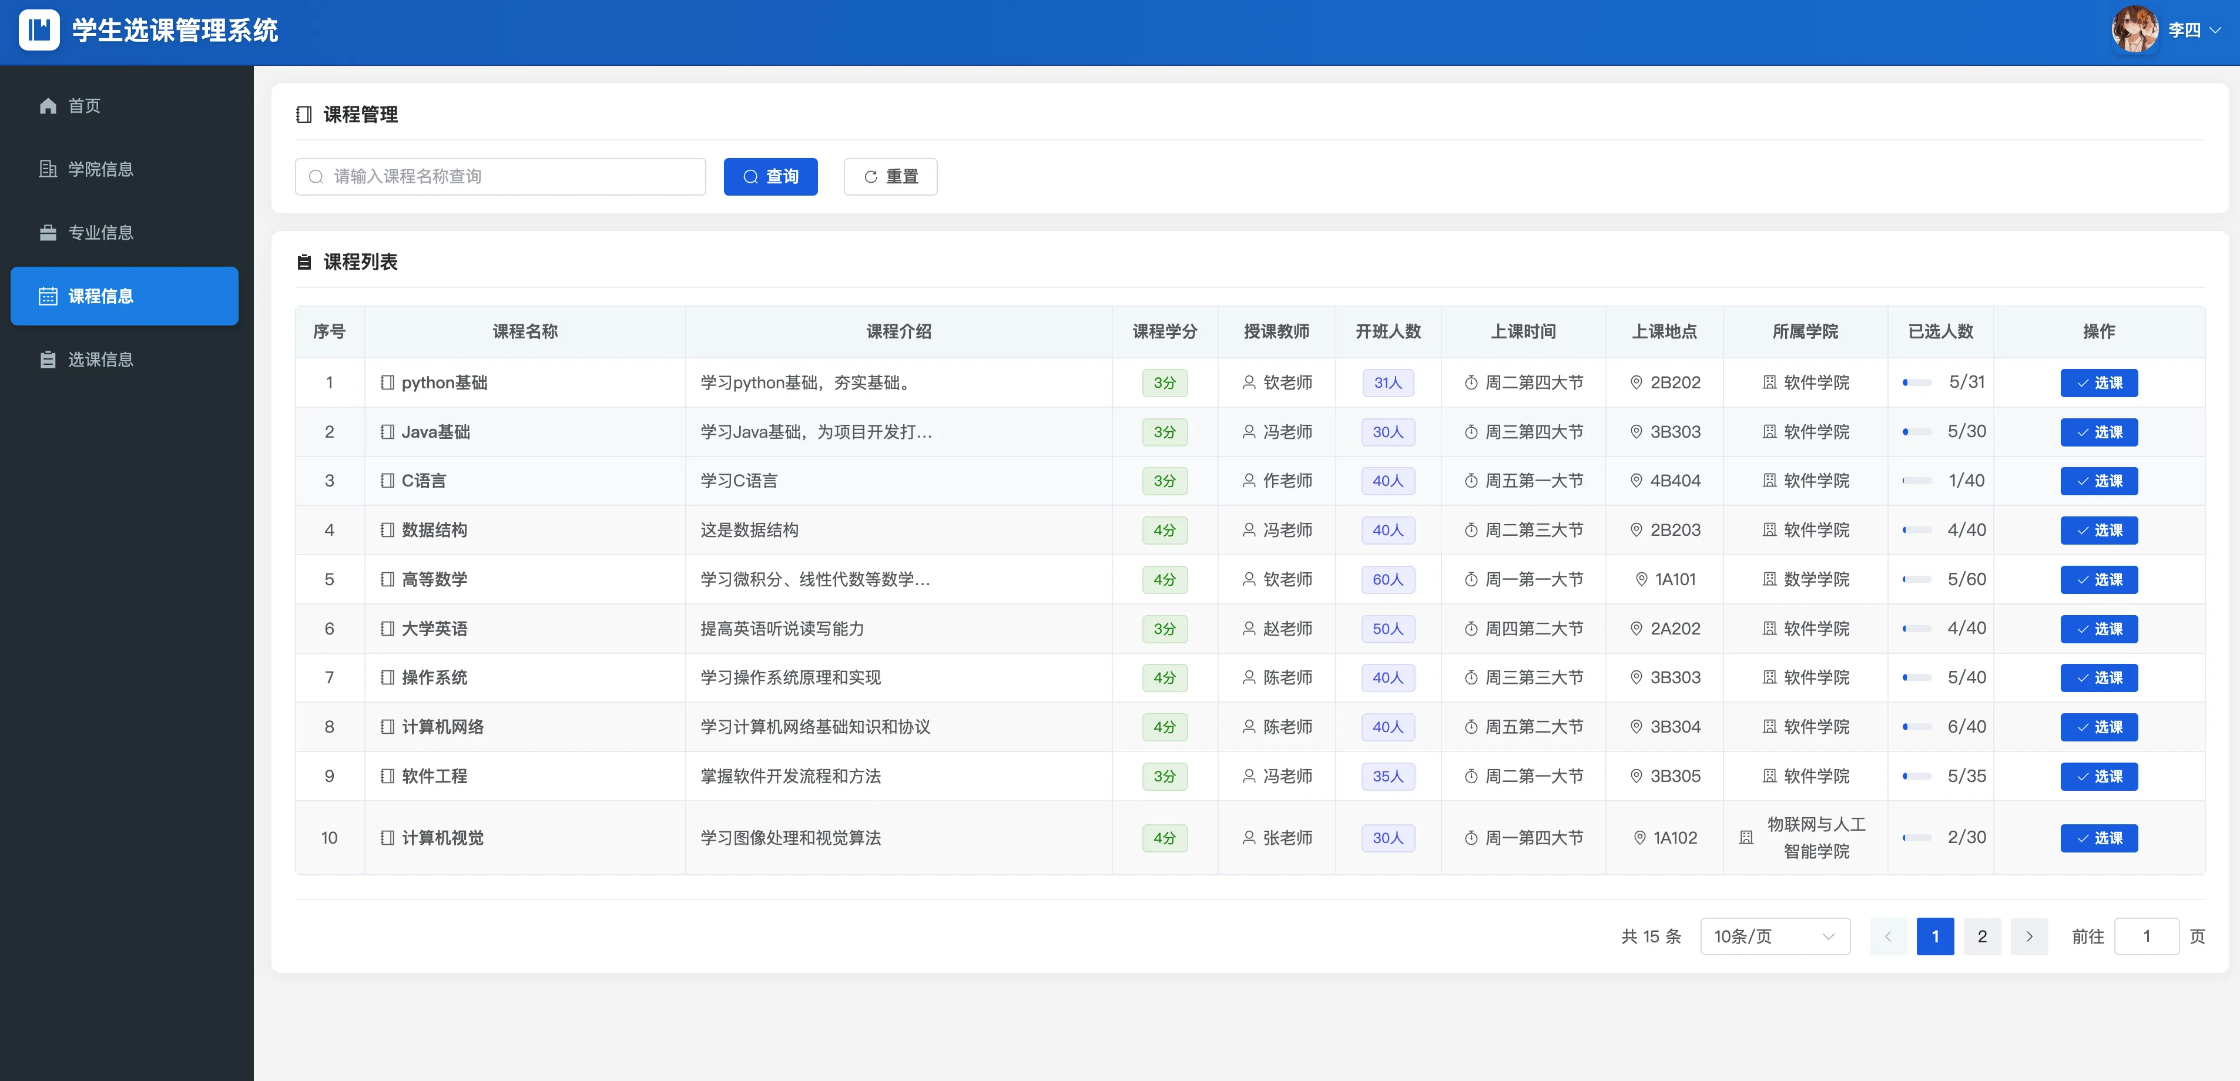Click the system logo icon in header
The width and height of the screenshot is (2240, 1081).
pos(39,31)
